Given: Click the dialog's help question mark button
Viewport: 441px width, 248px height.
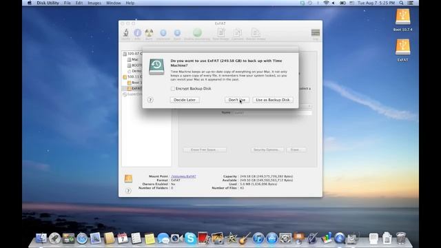Looking at the screenshot, I should pos(150,100).
